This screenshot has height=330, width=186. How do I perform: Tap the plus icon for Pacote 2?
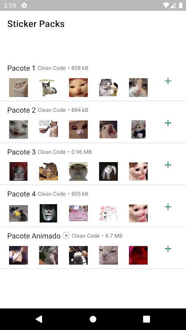point(168,123)
